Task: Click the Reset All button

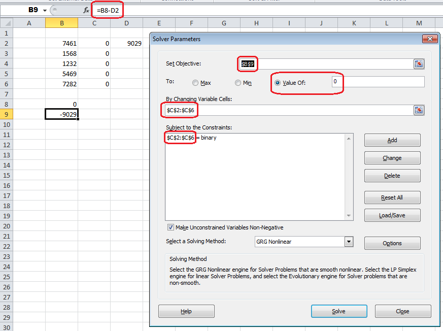Action: [392, 197]
